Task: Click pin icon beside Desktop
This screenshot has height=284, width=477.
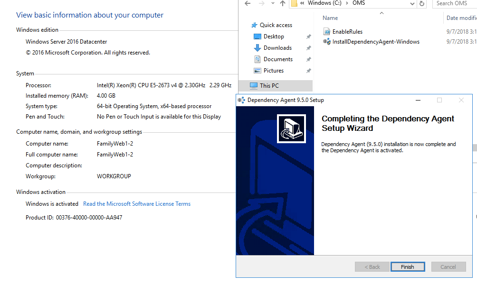Action: pyautogui.click(x=308, y=37)
